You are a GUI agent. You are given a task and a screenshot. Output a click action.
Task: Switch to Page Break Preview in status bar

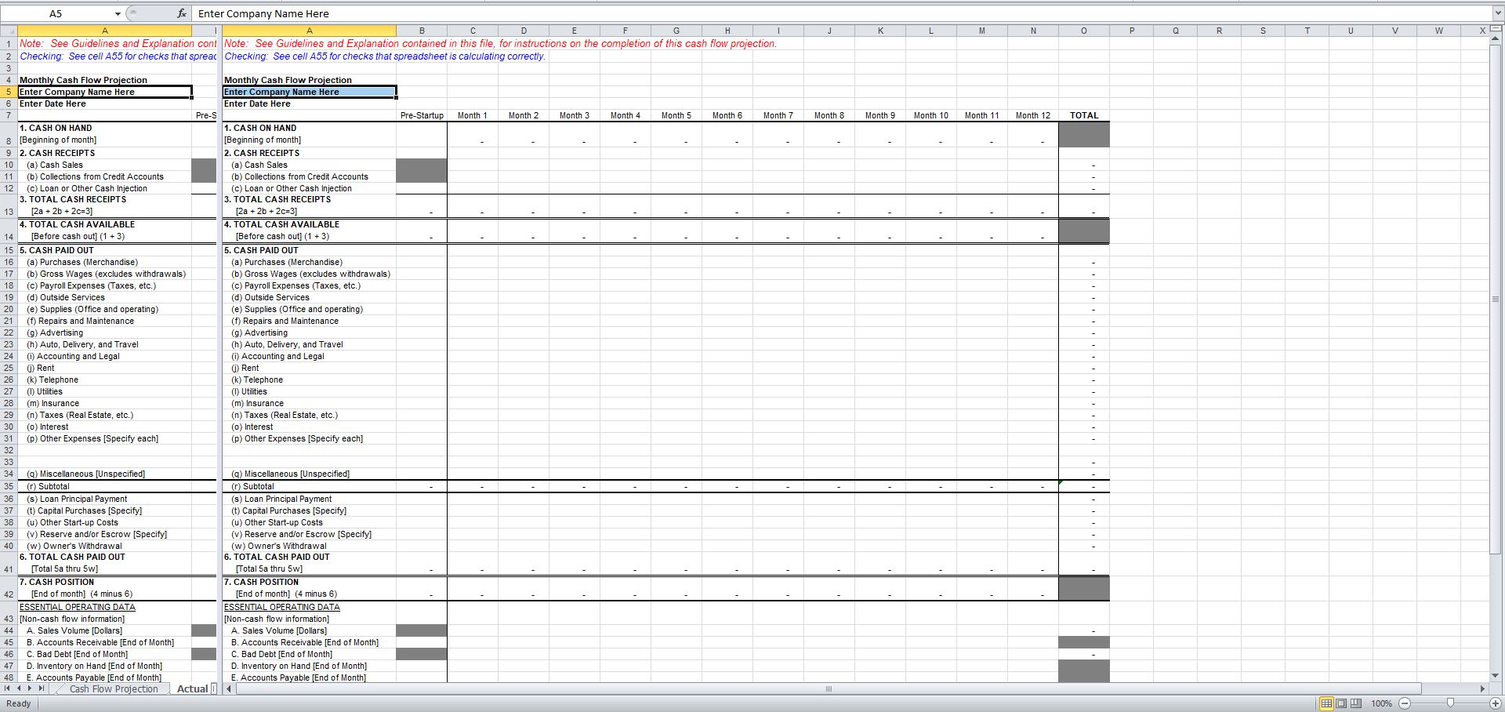point(1356,703)
